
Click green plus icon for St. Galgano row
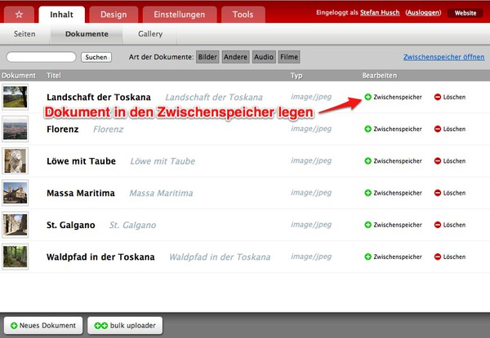click(368, 225)
